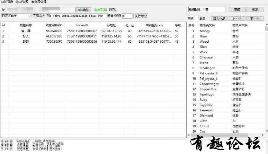Select player ID 9620A6900
This screenshot has width=268, height=154.
click(x=54, y=31)
